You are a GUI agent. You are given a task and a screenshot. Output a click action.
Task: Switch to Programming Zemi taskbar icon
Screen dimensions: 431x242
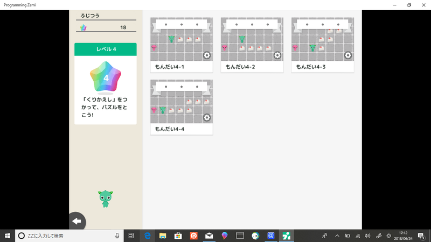(x=287, y=236)
